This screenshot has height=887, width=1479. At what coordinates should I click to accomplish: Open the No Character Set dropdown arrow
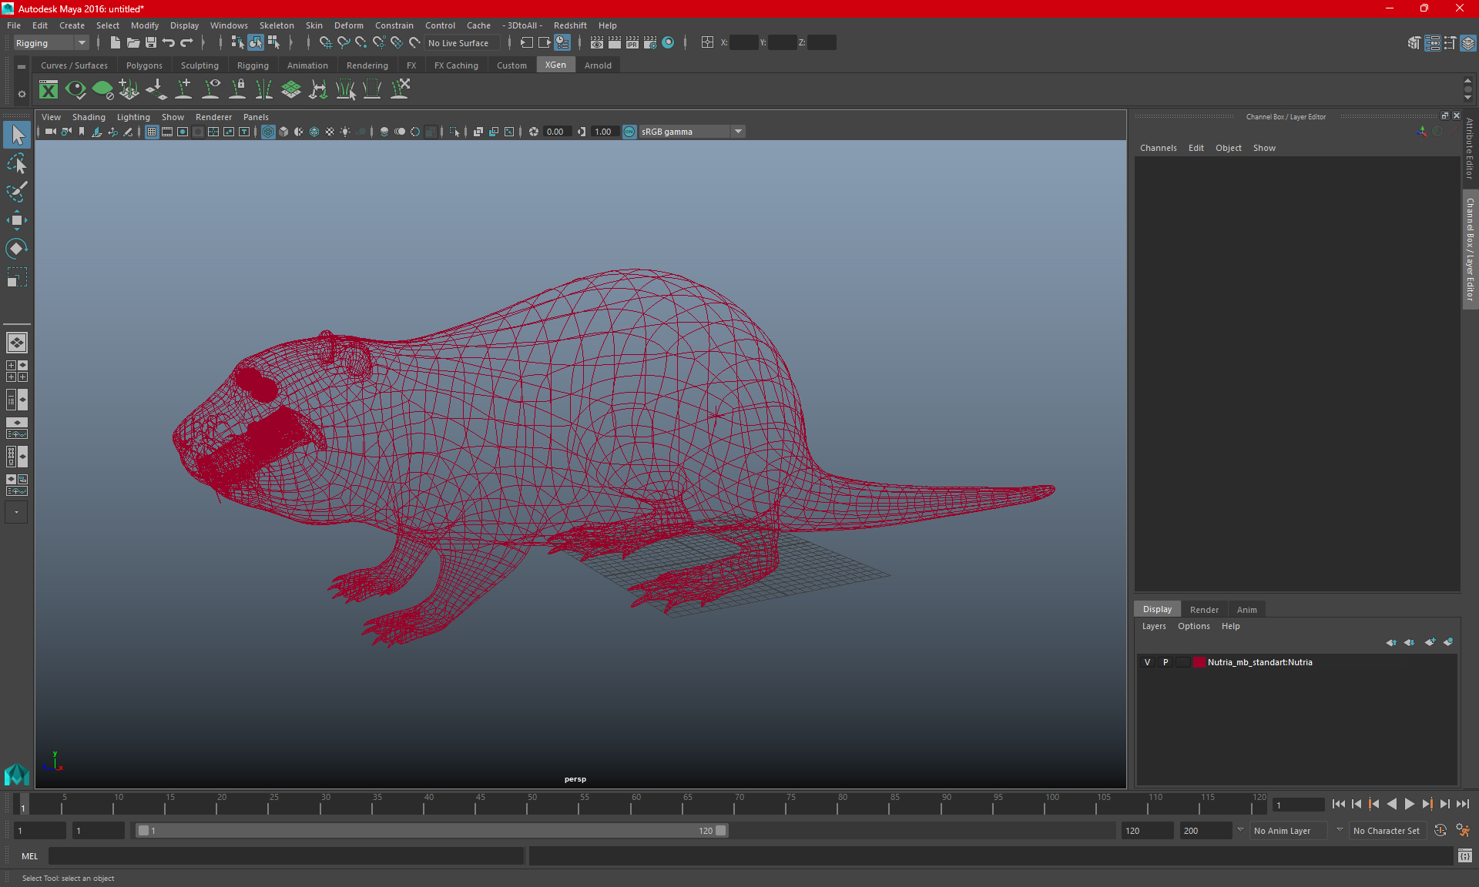click(x=1340, y=830)
